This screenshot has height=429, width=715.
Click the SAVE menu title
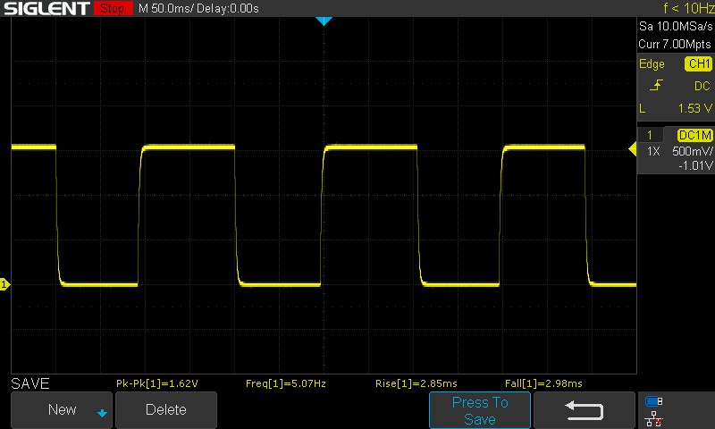(30, 383)
